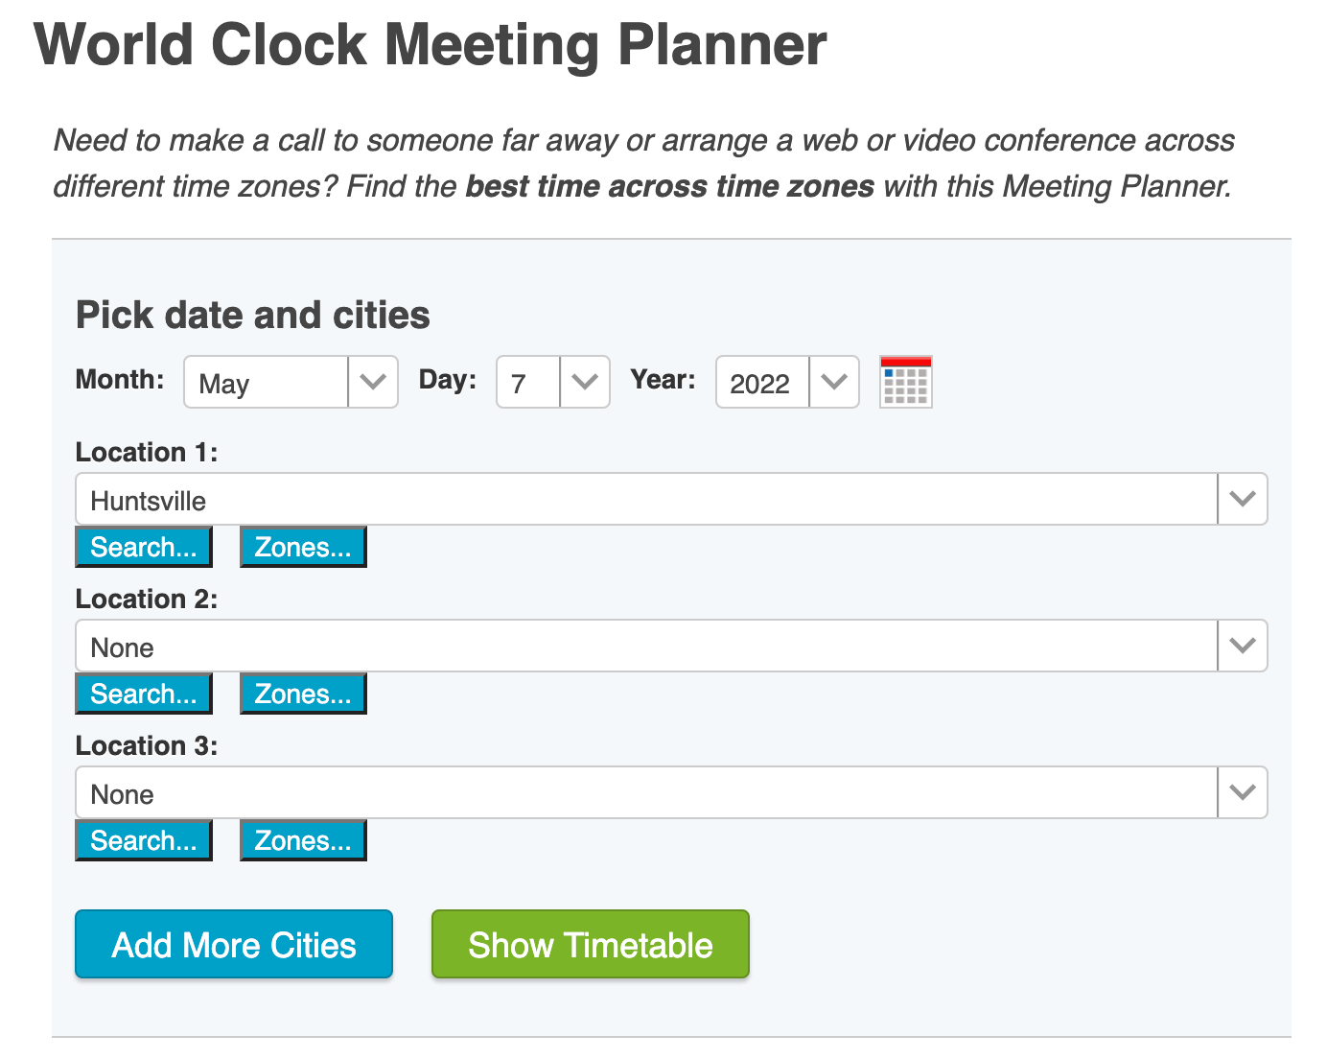Expand the Month dropdown showing May
Viewport: 1327px width, 1059px height.
(290, 382)
